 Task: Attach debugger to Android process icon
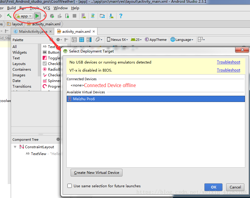click(67, 16)
